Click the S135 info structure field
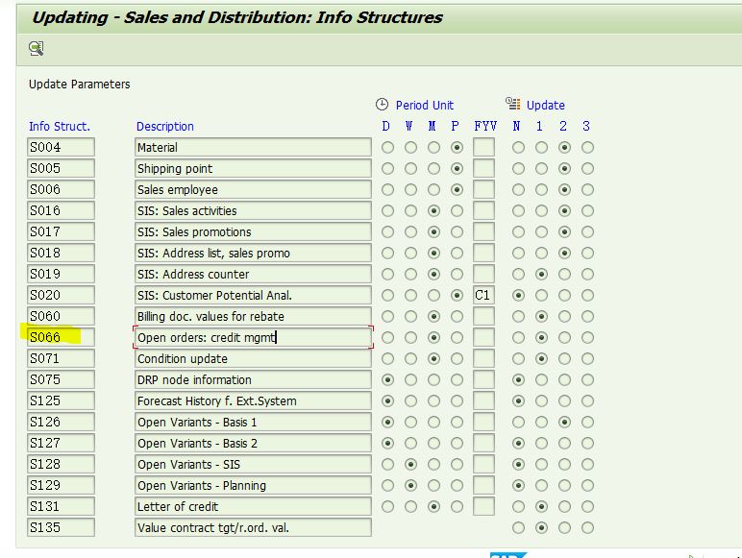The image size is (742, 558). 61,527
